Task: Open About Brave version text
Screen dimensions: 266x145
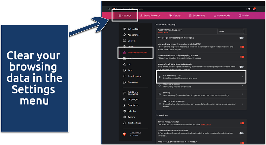Action: pyautogui.click(x=136, y=134)
